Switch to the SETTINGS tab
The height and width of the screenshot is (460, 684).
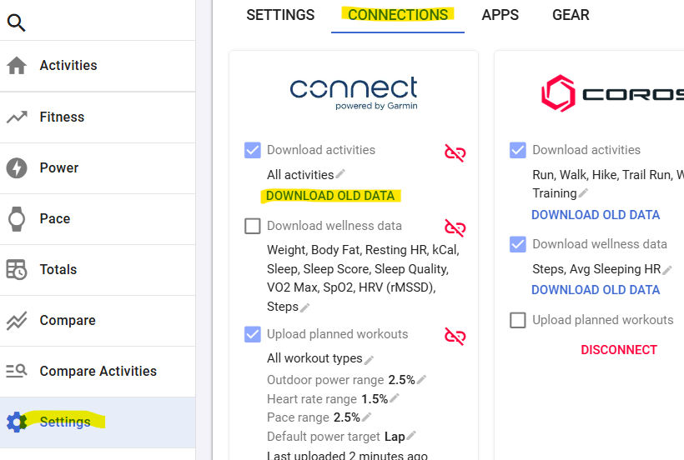click(280, 15)
